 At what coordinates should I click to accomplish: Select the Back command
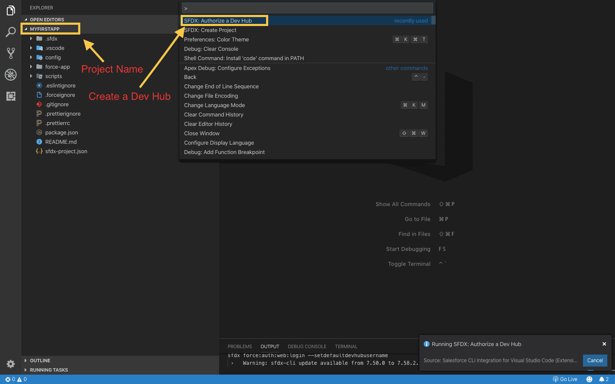pyautogui.click(x=305, y=77)
